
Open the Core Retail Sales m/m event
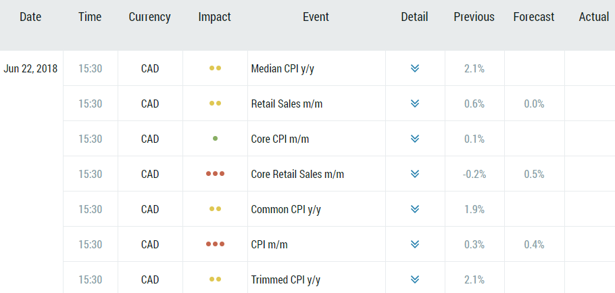[x=297, y=174]
